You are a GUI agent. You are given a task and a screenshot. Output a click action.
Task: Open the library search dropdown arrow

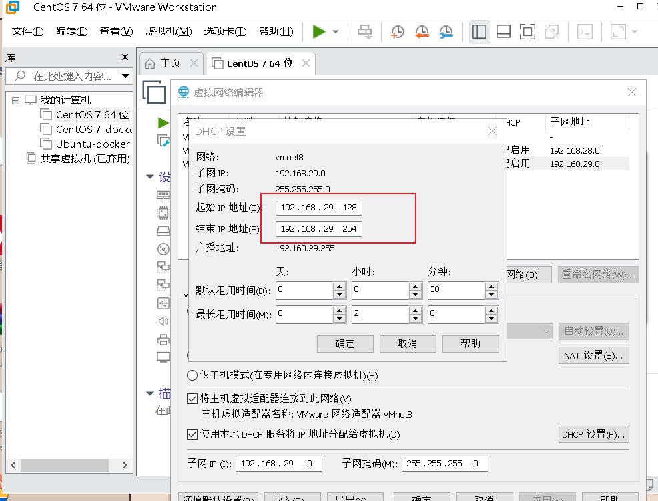coord(125,76)
